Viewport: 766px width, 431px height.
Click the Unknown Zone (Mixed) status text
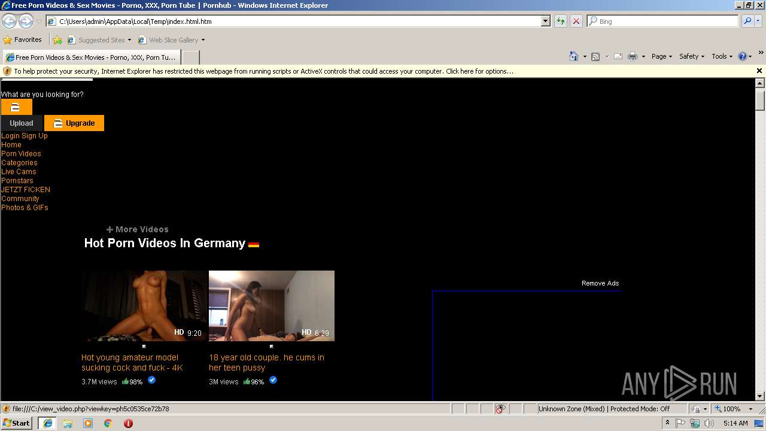[604, 409]
